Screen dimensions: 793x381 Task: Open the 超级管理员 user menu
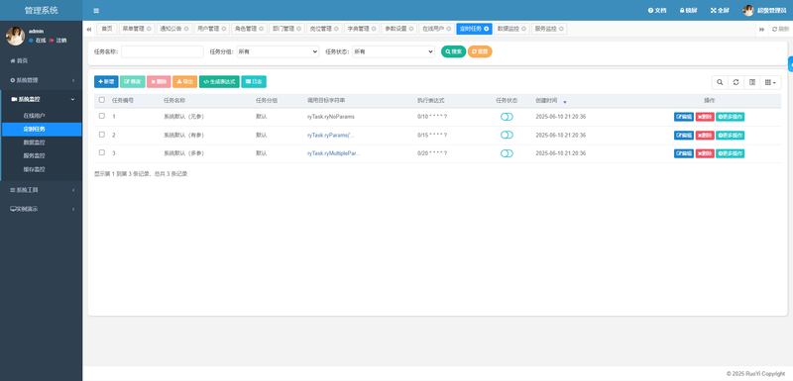coord(764,10)
